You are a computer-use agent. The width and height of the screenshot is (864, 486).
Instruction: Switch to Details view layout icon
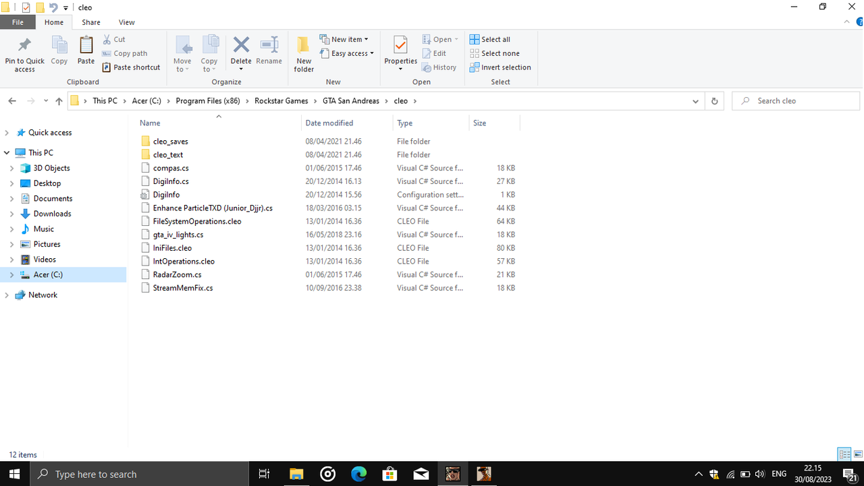(x=844, y=454)
